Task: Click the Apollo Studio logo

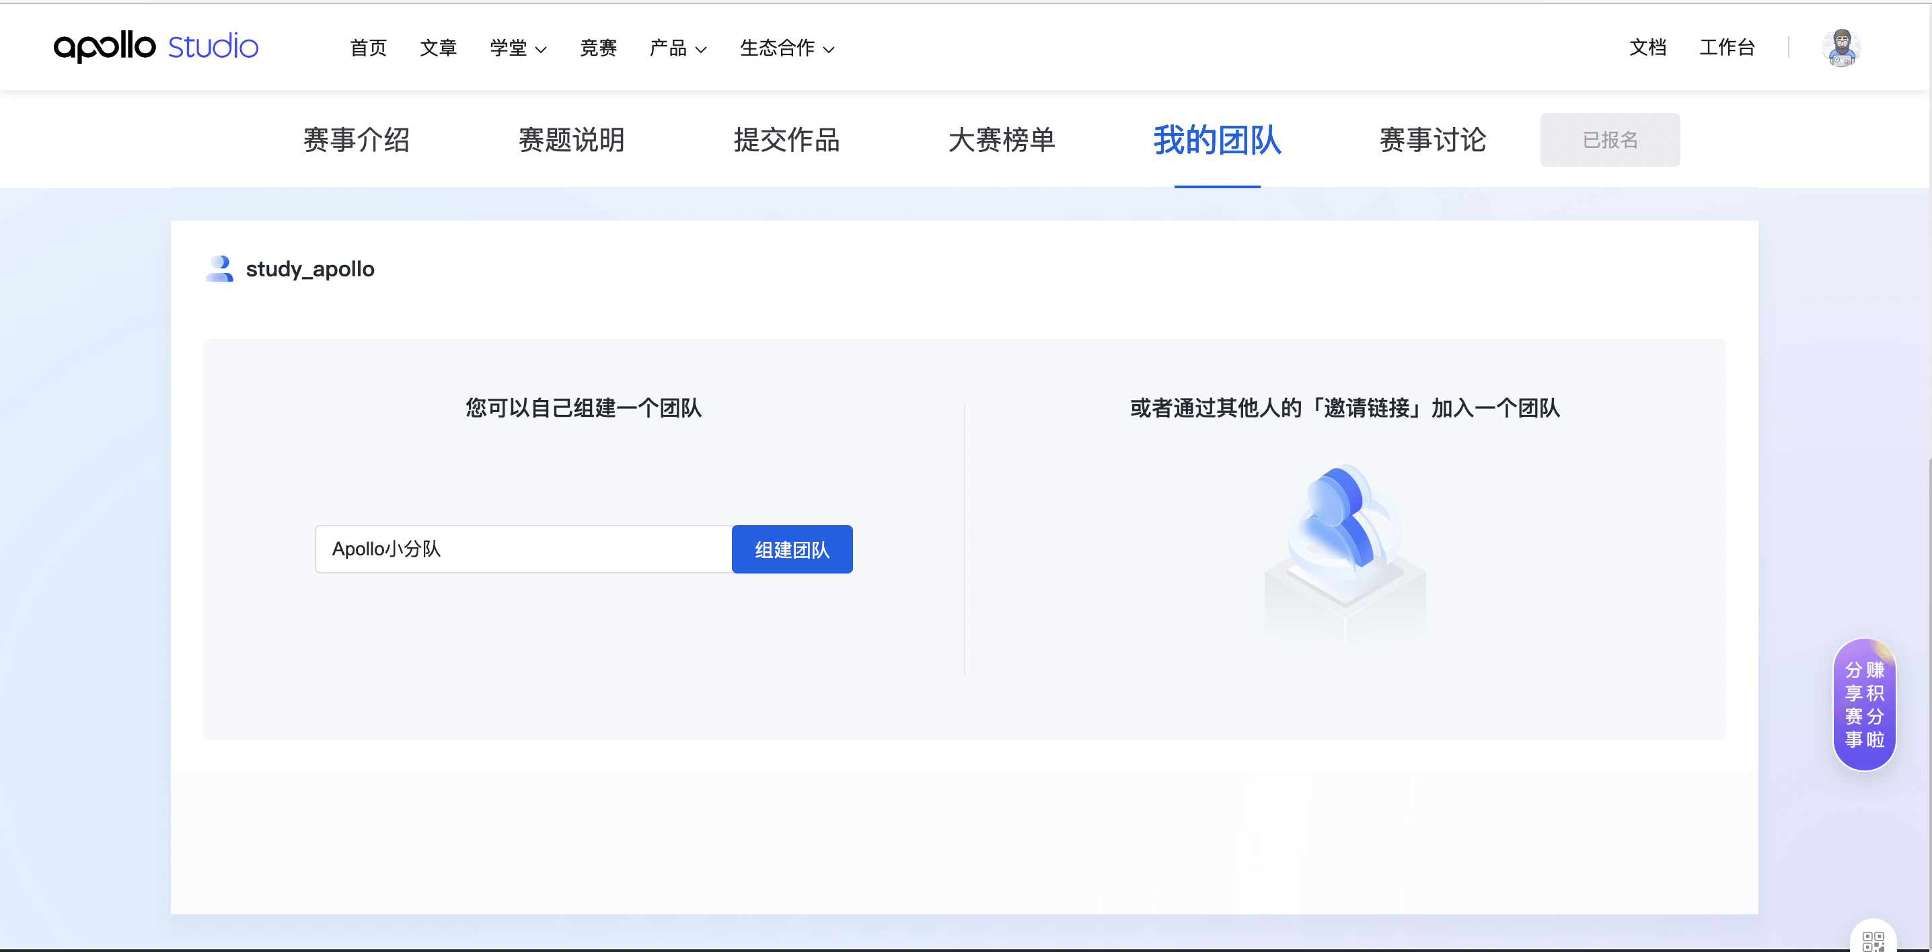Action: (x=156, y=46)
